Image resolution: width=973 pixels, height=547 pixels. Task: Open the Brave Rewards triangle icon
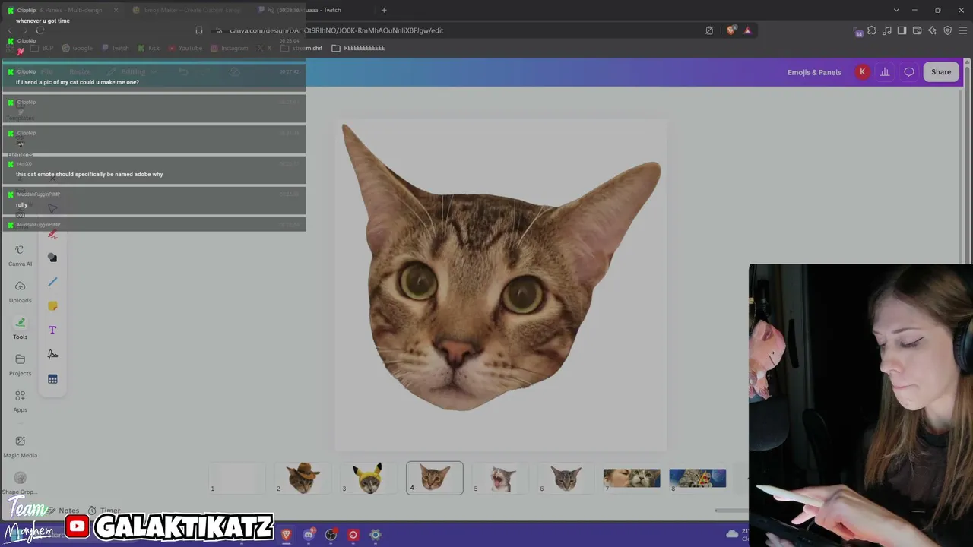[x=748, y=30]
